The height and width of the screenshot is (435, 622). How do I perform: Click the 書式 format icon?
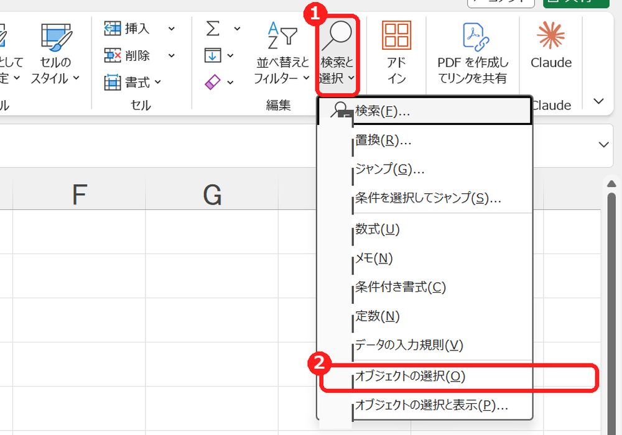pyautogui.click(x=113, y=82)
